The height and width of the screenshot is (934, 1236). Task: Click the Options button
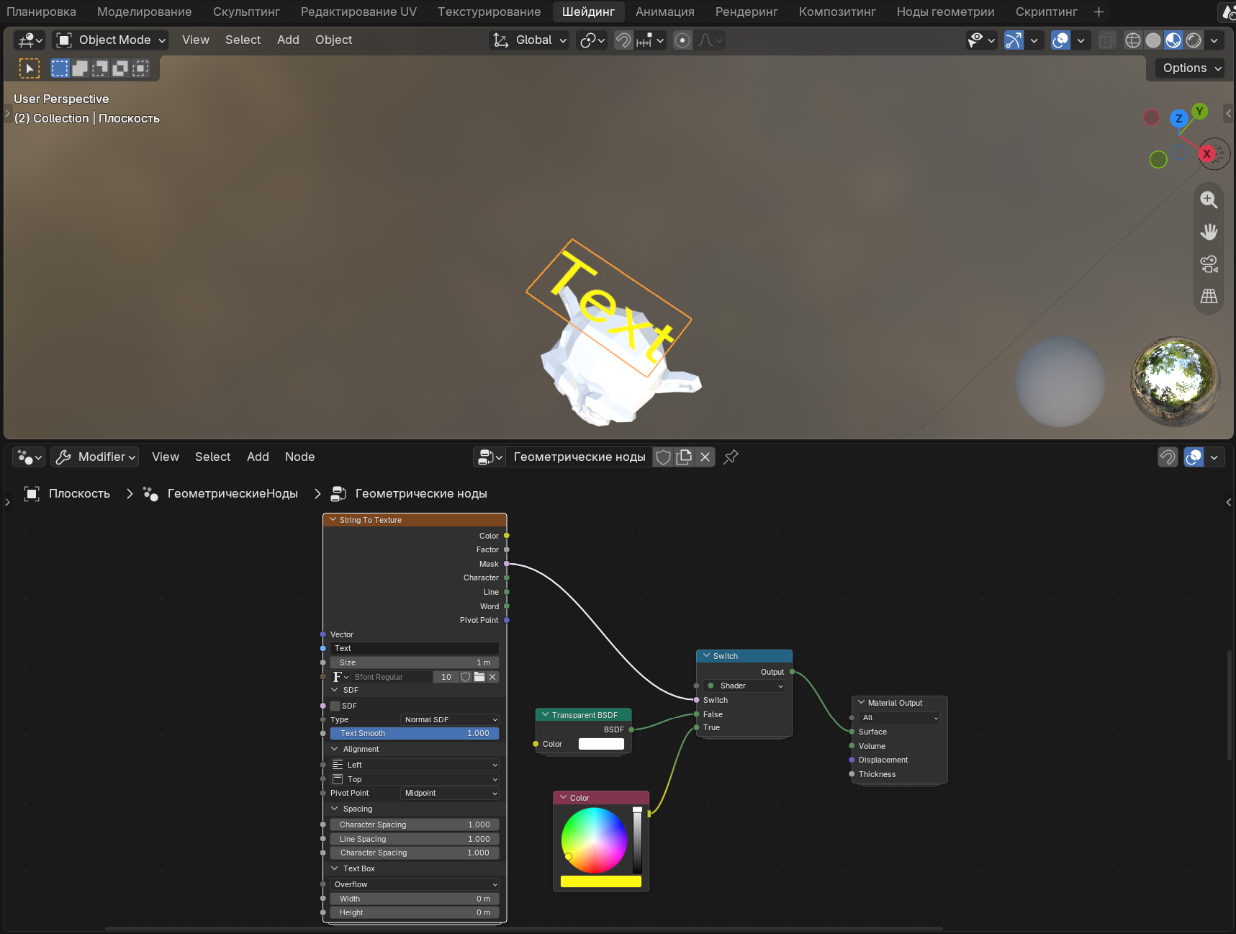coord(1191,68)
